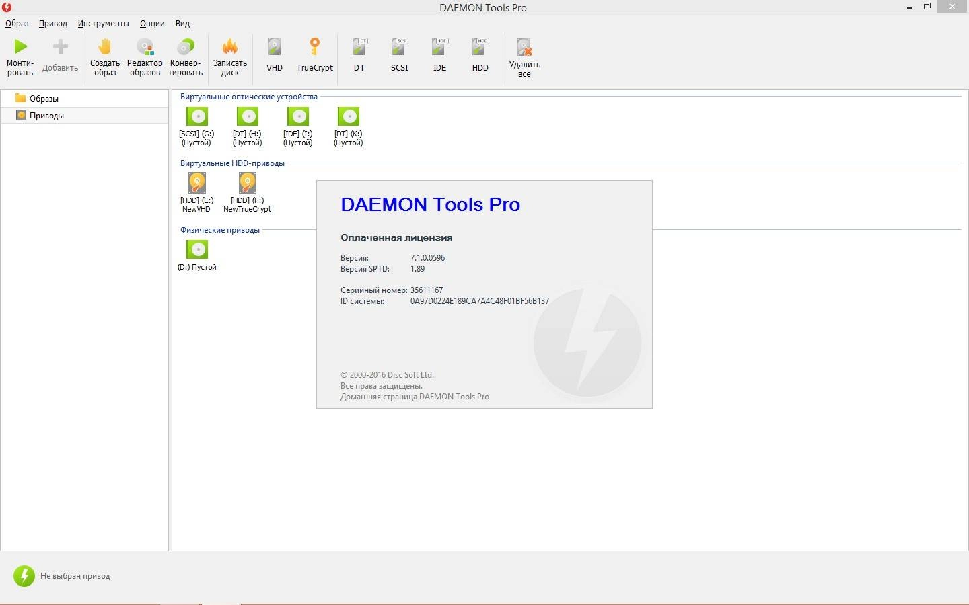This screenshot has height=605, width=969.
Task: Click the Оплаченная лицензия label
Action: 396,237
